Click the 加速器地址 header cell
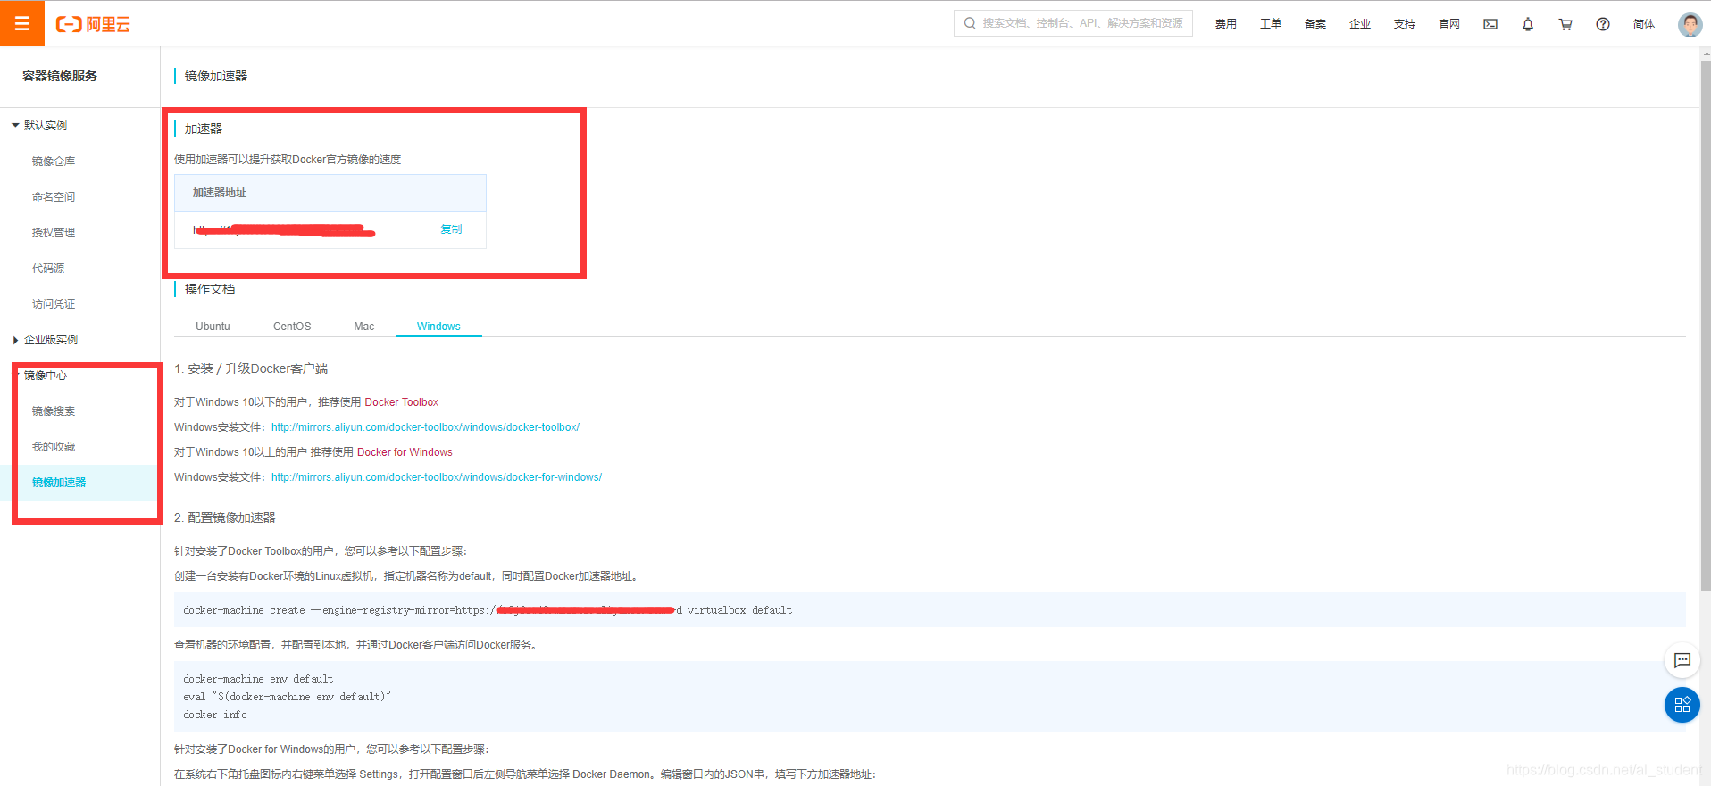 pos(330,193)
